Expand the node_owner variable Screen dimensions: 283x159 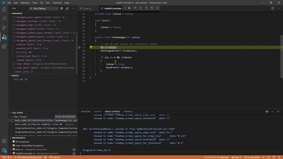pyautogui.click(x=15, y=68)
